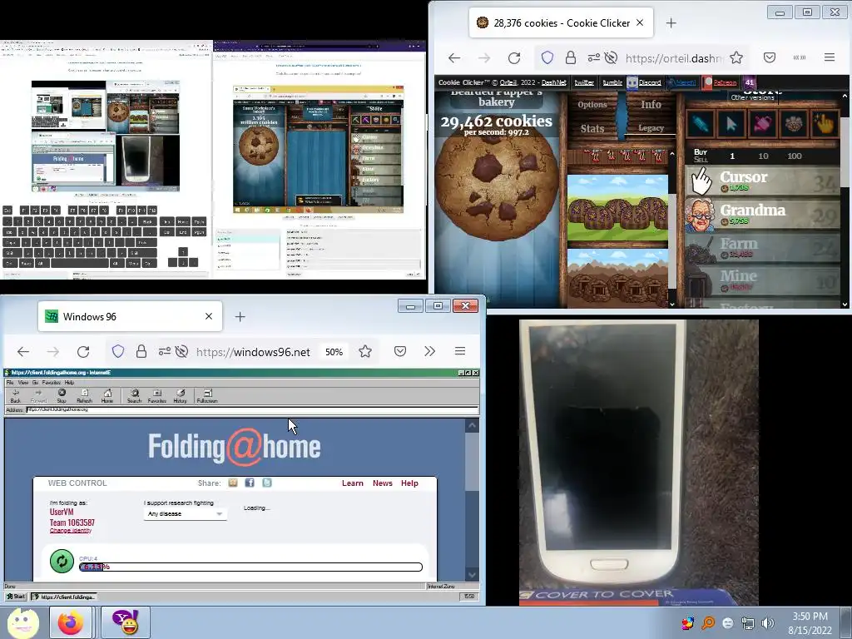Open Cookie Clicker Info menu

click(651, 104)
